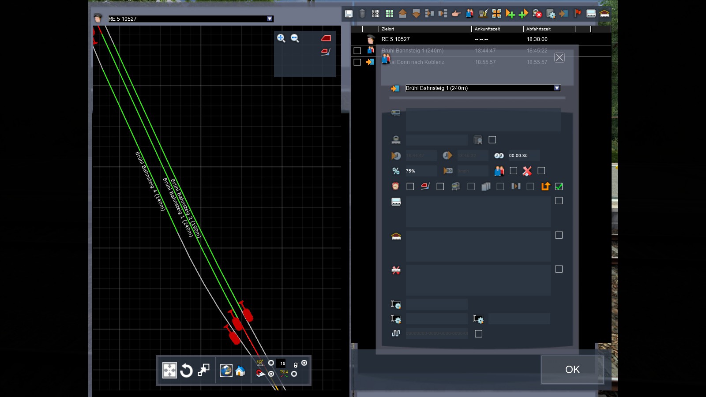Toggle the radio button beside the magnet icon
This screenshot has height=397, width=706.
pos(271,374)
